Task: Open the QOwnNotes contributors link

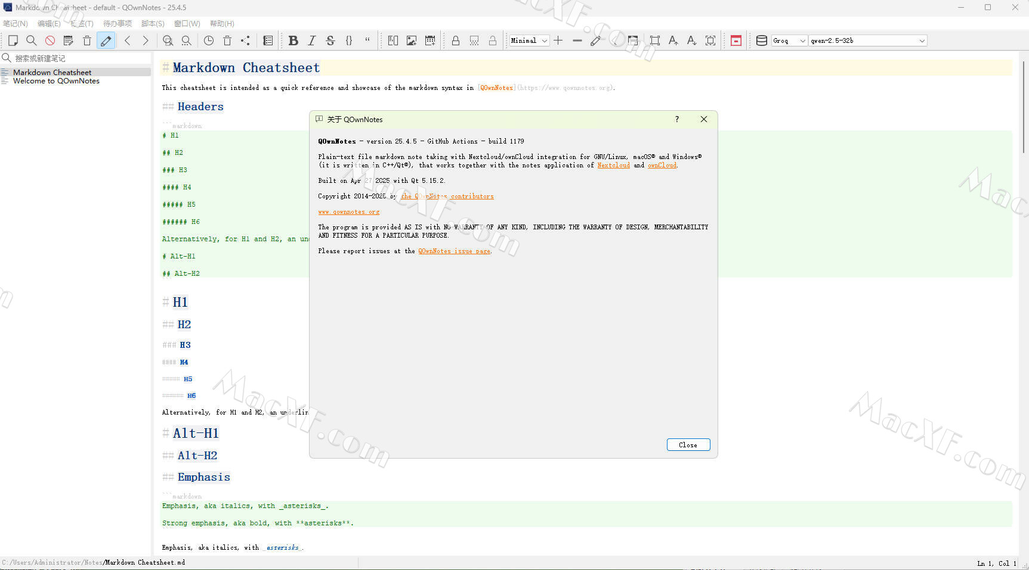Action: [447, 196]
